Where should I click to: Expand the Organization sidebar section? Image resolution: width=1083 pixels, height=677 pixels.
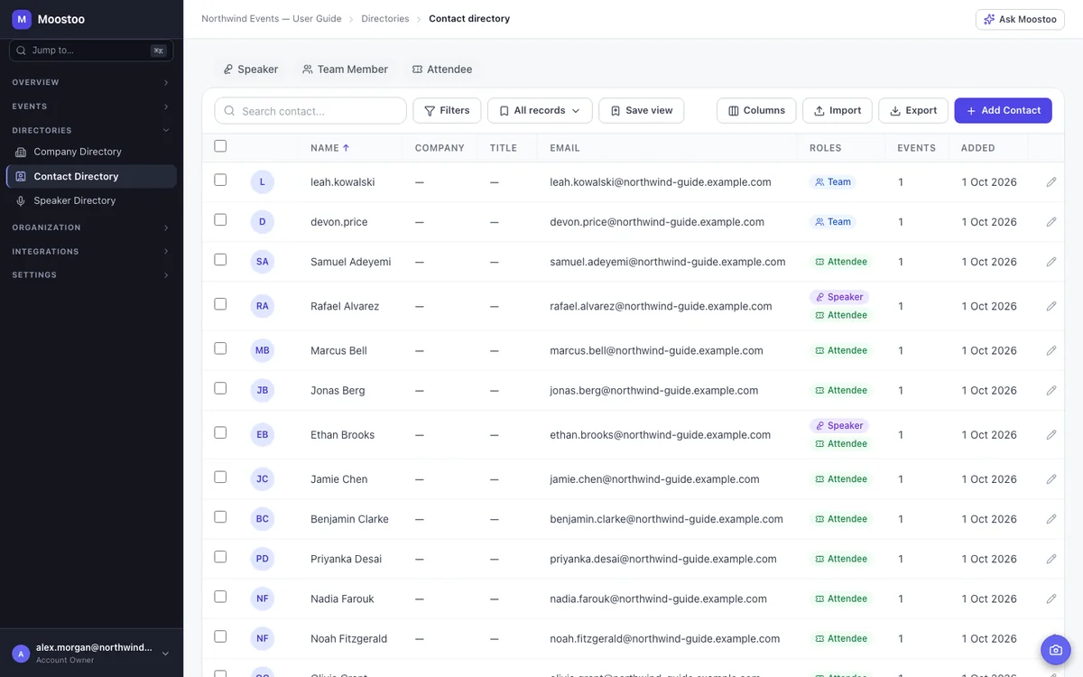(x=90, y=227)
